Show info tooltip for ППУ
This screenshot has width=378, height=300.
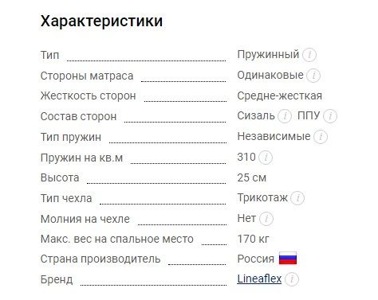click(330, 116)
